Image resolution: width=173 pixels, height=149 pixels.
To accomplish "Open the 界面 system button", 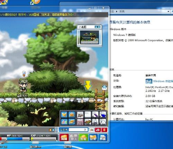I will tap(103, 138).
